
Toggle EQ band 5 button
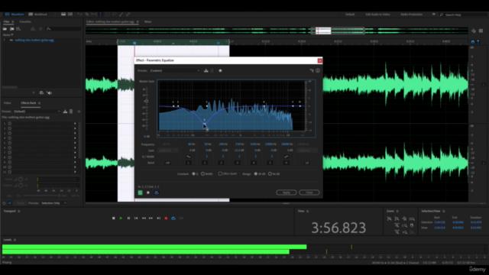coord(270,163)
